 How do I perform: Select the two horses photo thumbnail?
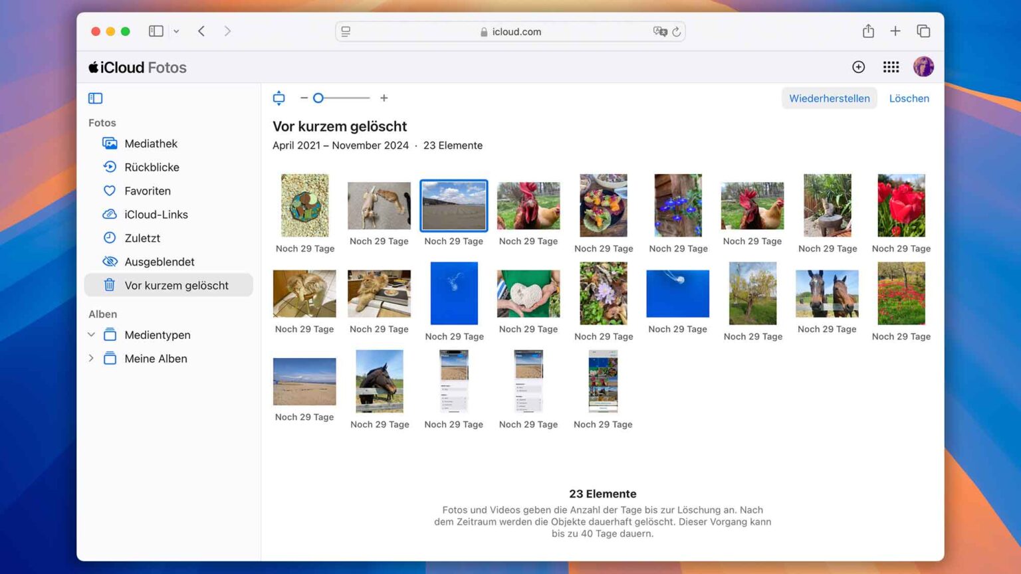click(827, 294)
